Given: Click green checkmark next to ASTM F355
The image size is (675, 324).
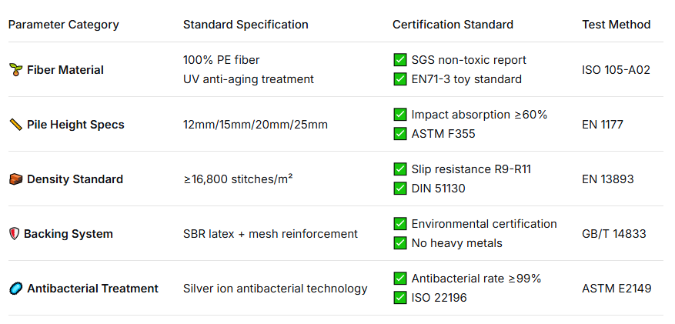Looking at the screenshot, I should tap(399, 134).
